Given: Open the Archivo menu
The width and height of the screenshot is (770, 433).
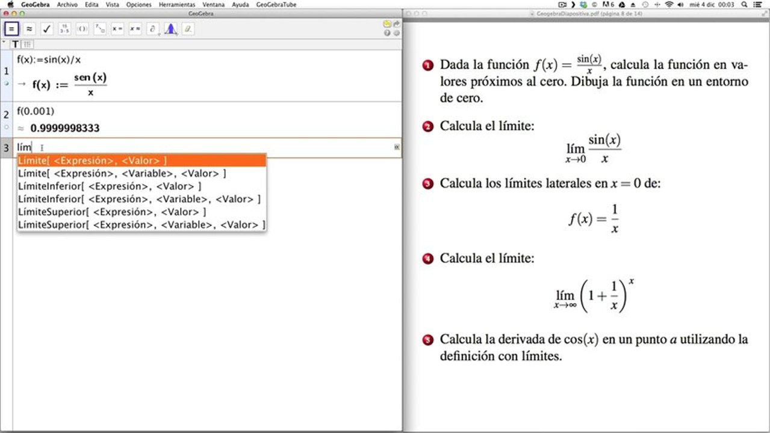Looking at the screenshot, I should [67, 4].
